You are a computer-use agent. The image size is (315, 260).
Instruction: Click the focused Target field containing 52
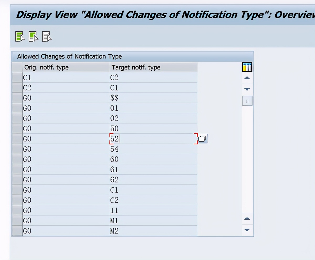click(154, 139)
